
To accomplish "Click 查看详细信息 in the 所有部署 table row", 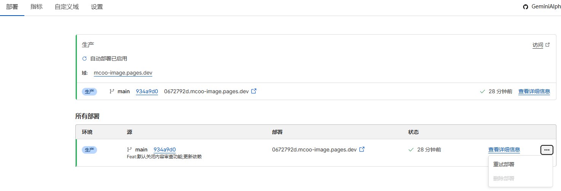I will [504, 150].
